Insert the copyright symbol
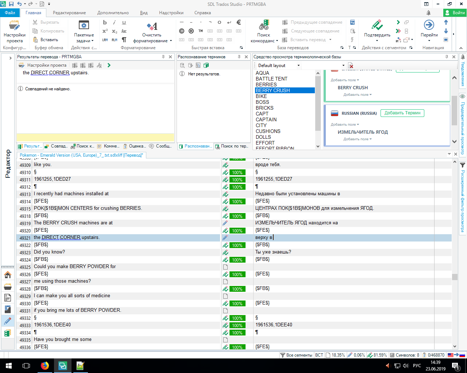 pyautogui.click(x=182, y=31)
